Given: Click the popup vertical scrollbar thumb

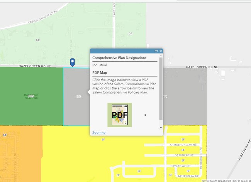Looking at the screenshot, I should [161, 88].
